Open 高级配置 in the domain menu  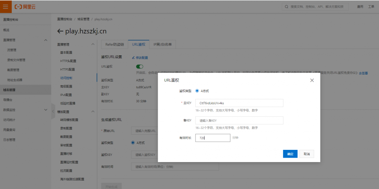pyautogui.click(x=66, y=86)
